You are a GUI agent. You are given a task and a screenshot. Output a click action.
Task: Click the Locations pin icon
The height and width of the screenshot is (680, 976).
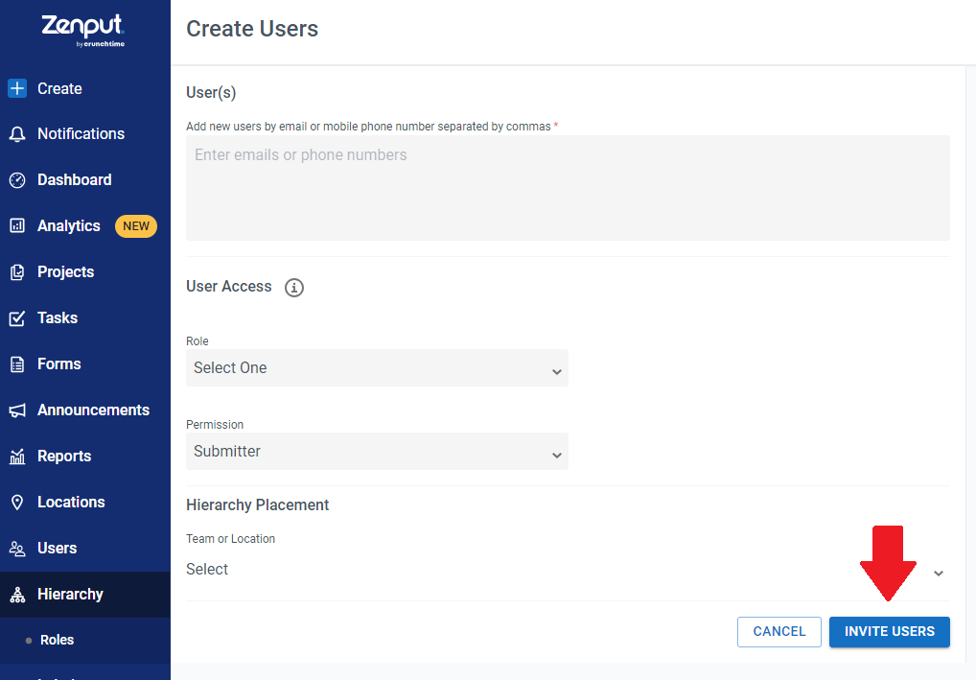click(17, 503)
